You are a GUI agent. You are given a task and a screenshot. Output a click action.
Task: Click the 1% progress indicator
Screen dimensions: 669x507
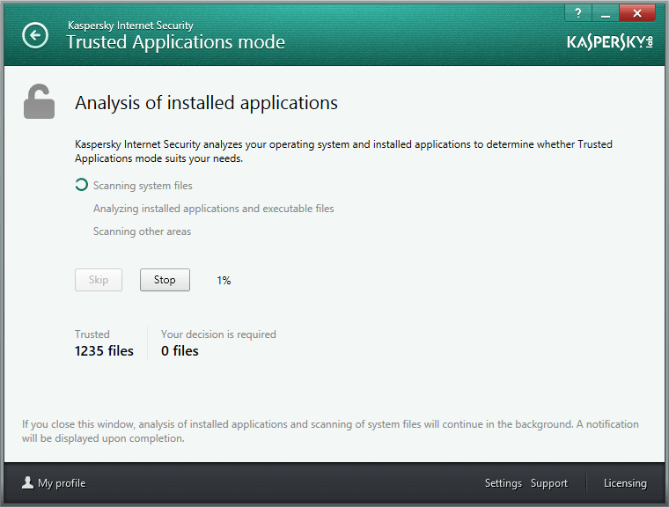coord(224,281)
